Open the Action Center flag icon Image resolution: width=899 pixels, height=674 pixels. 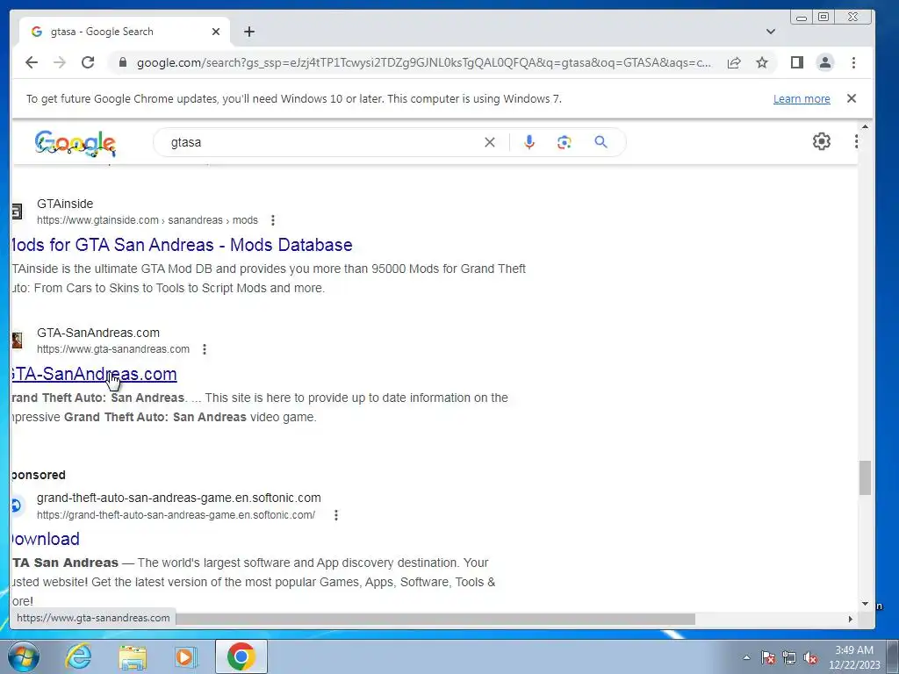767,657
